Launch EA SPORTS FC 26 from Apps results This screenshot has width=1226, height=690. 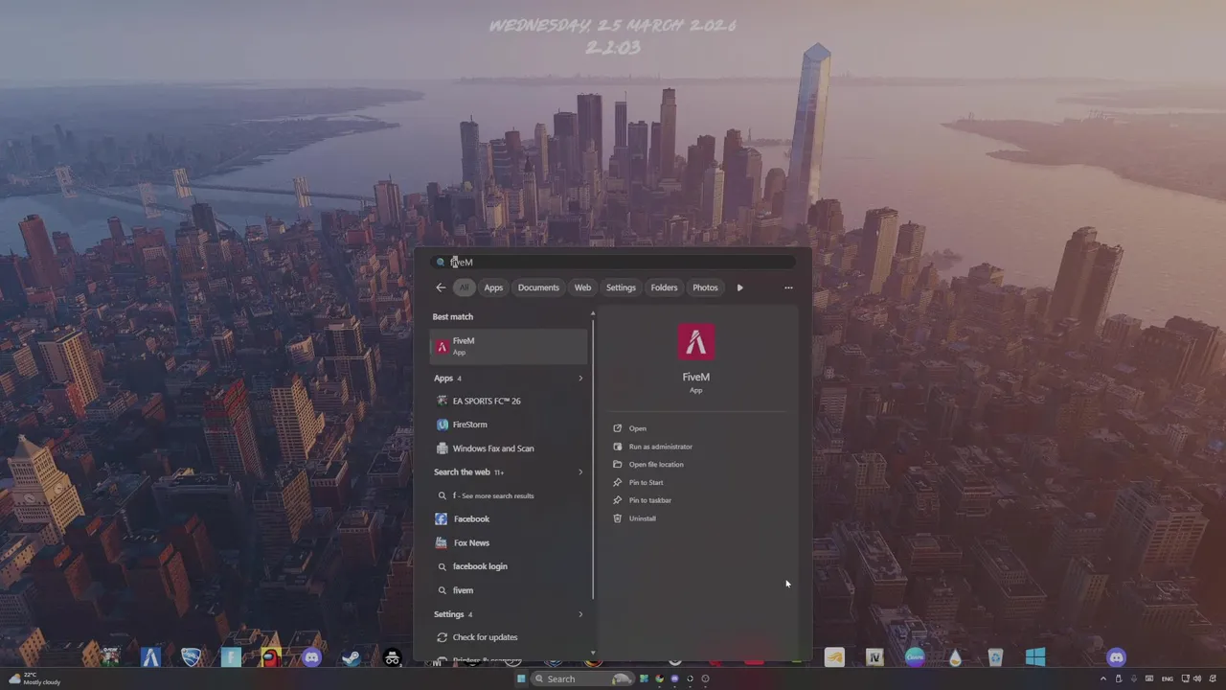coord(509,401)
